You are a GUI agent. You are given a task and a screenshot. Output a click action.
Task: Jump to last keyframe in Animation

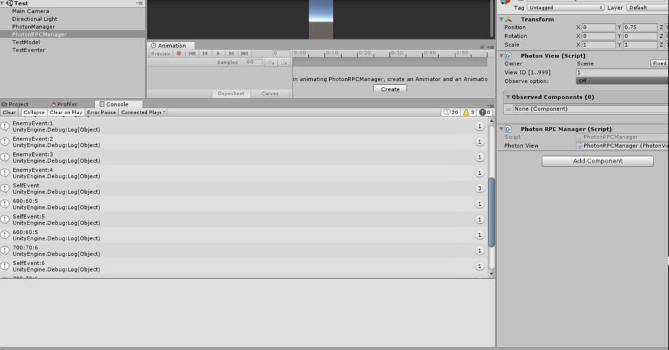[244, 54]
